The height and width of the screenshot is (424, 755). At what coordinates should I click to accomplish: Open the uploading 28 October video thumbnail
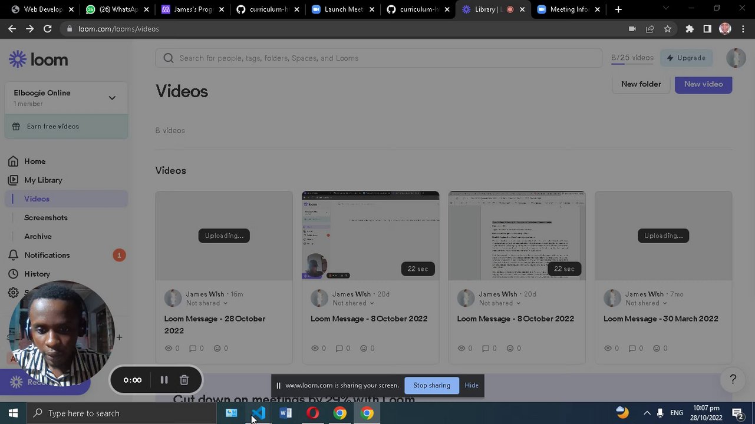224,236
